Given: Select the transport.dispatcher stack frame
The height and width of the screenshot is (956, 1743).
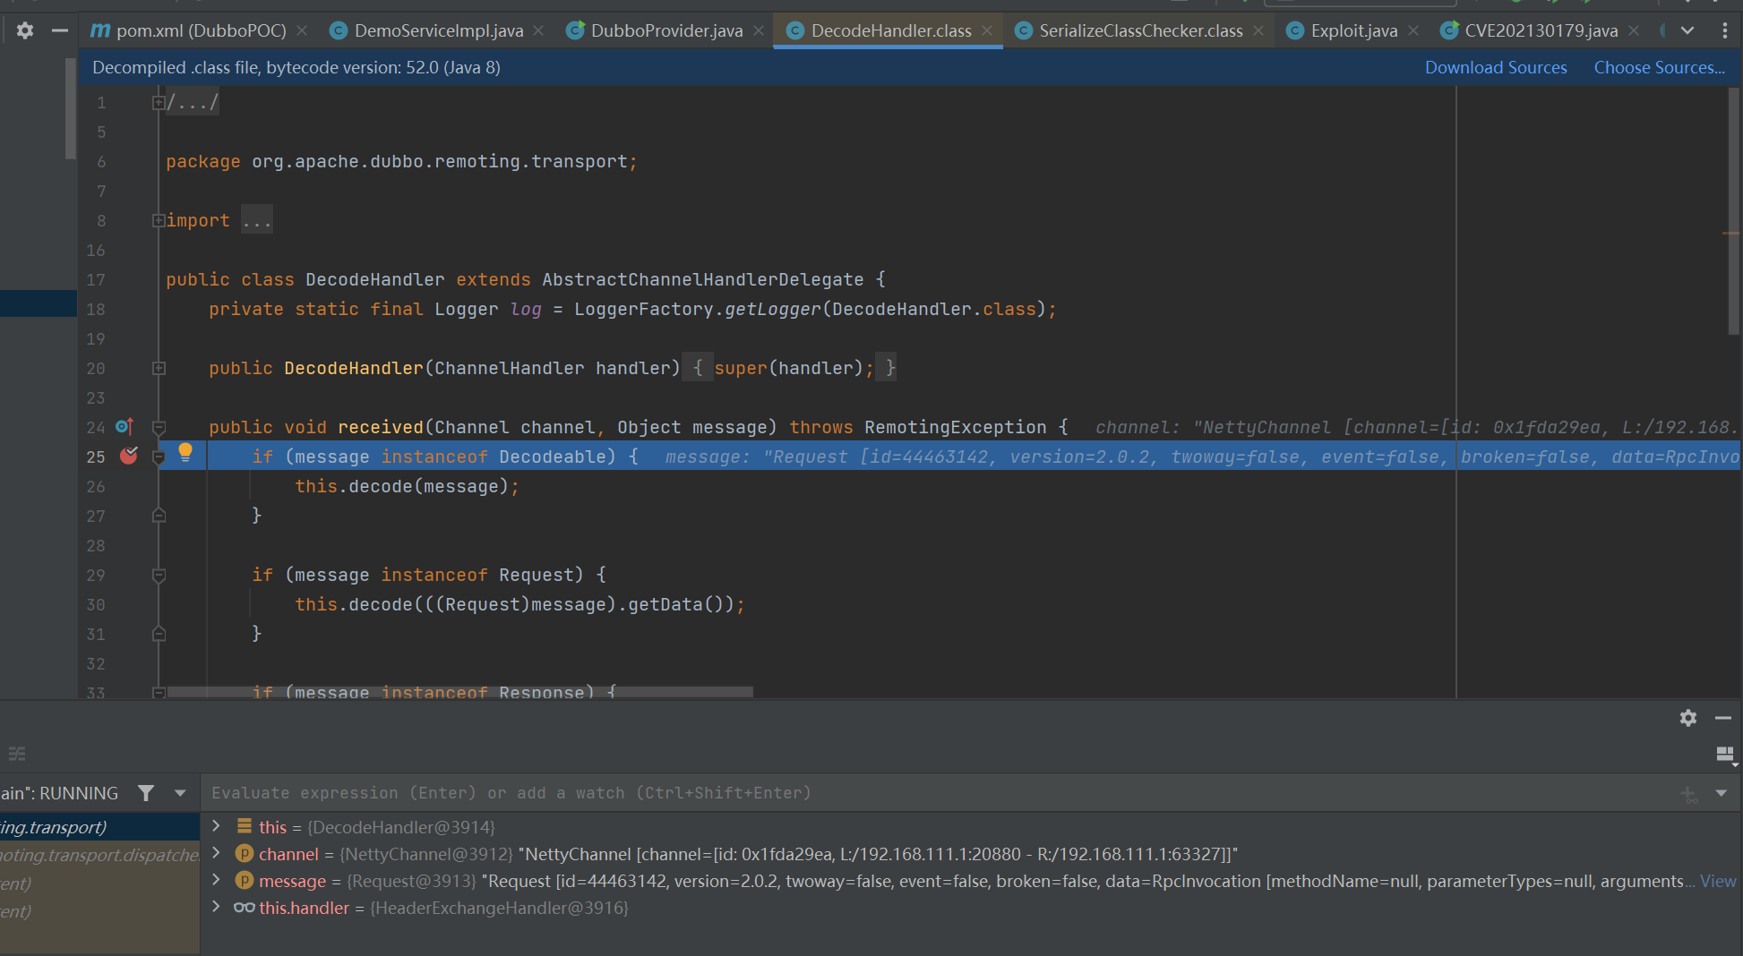Looking at the screenshot, I should pyautogui.click(x=99, y=855).
